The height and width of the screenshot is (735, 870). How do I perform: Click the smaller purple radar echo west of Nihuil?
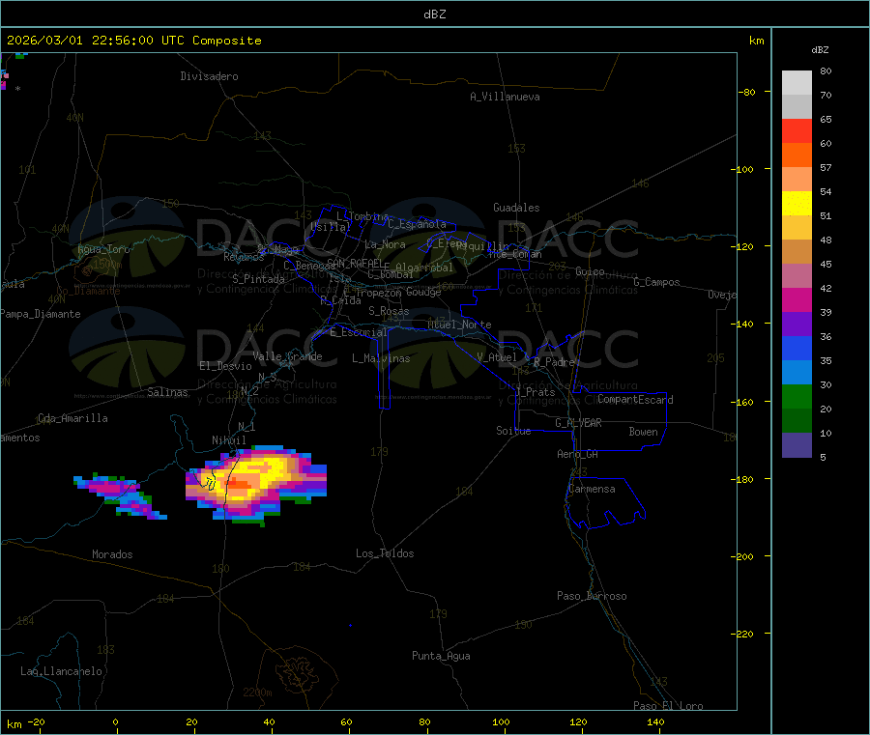click(x=119, y=495)
